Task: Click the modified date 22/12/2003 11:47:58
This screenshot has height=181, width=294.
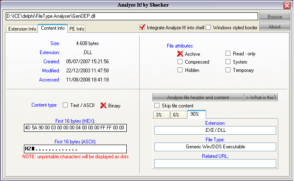Action: 88,71
